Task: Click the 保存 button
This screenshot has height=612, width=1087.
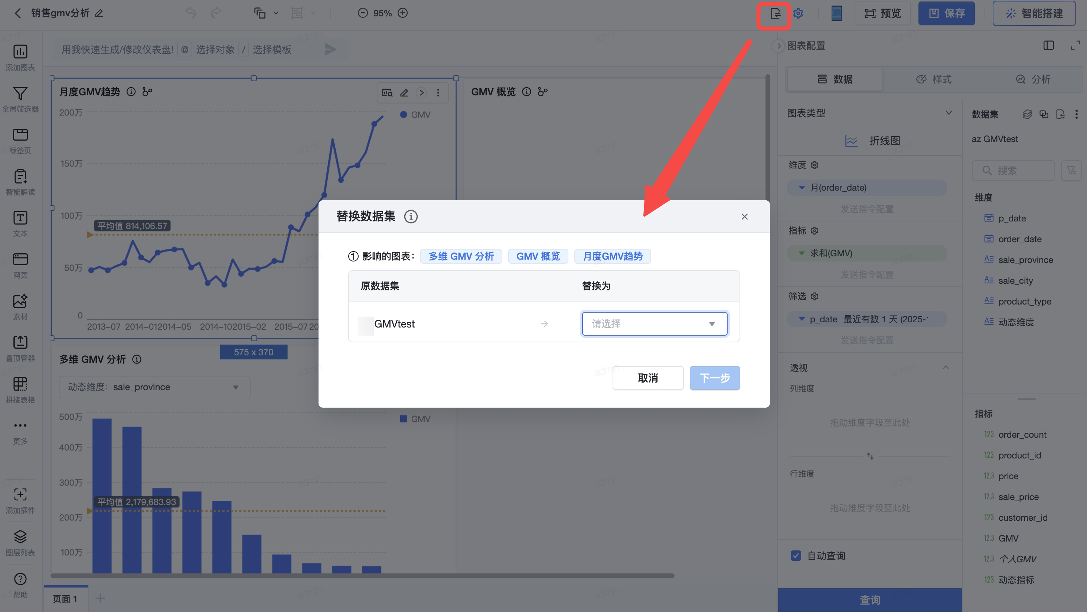Action: point(946,13)
